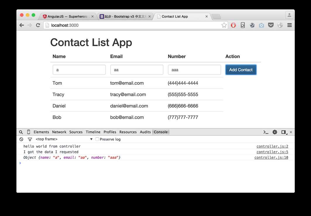Click the email tracy@email.com

point(128,95)
